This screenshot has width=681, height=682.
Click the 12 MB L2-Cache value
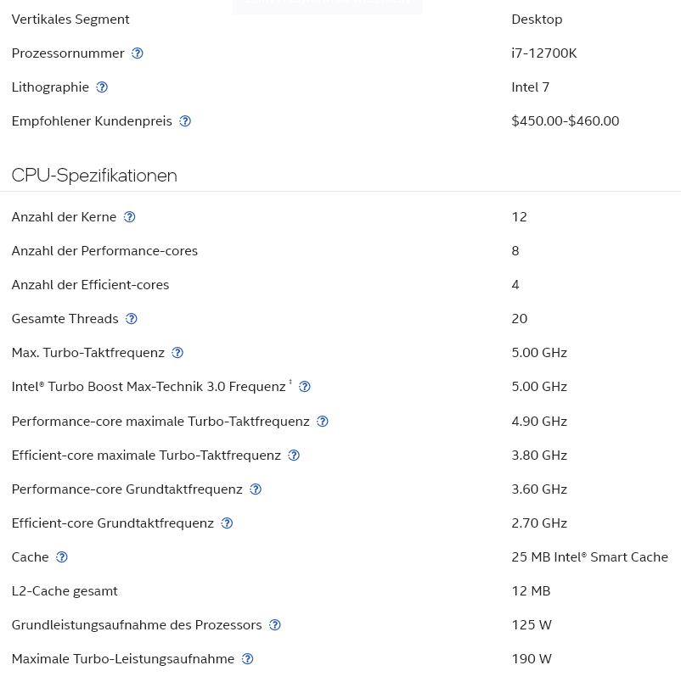pyautogui.click(x=532, y=591)
